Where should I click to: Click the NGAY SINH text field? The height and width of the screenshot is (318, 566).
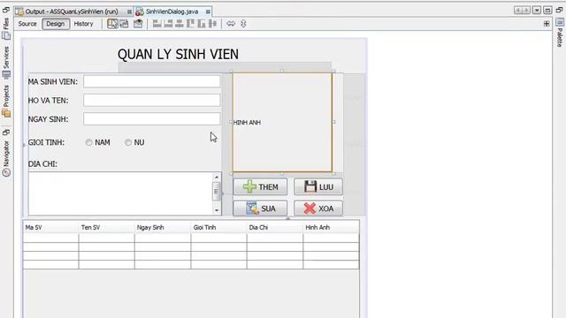click(151, 119)
